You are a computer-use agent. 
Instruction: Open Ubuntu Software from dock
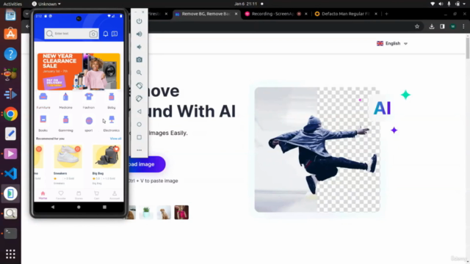(10, 34)
